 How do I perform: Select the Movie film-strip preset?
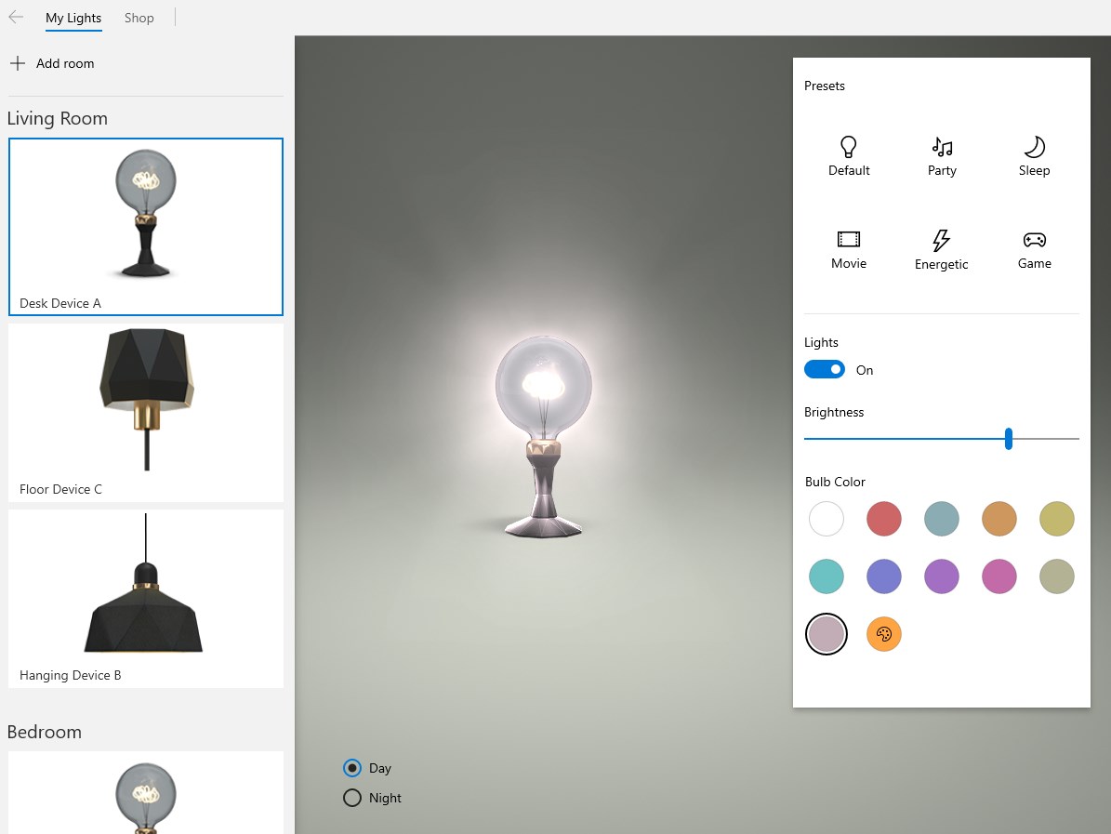[848, 249]
